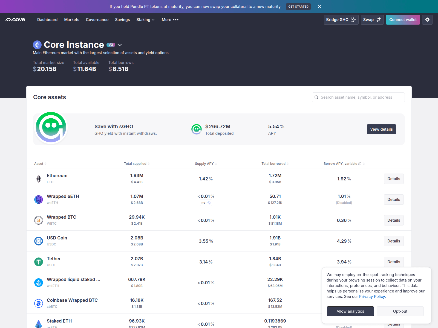Open Details for Tether
Viewport: 438px width, 328px height.
394,262
